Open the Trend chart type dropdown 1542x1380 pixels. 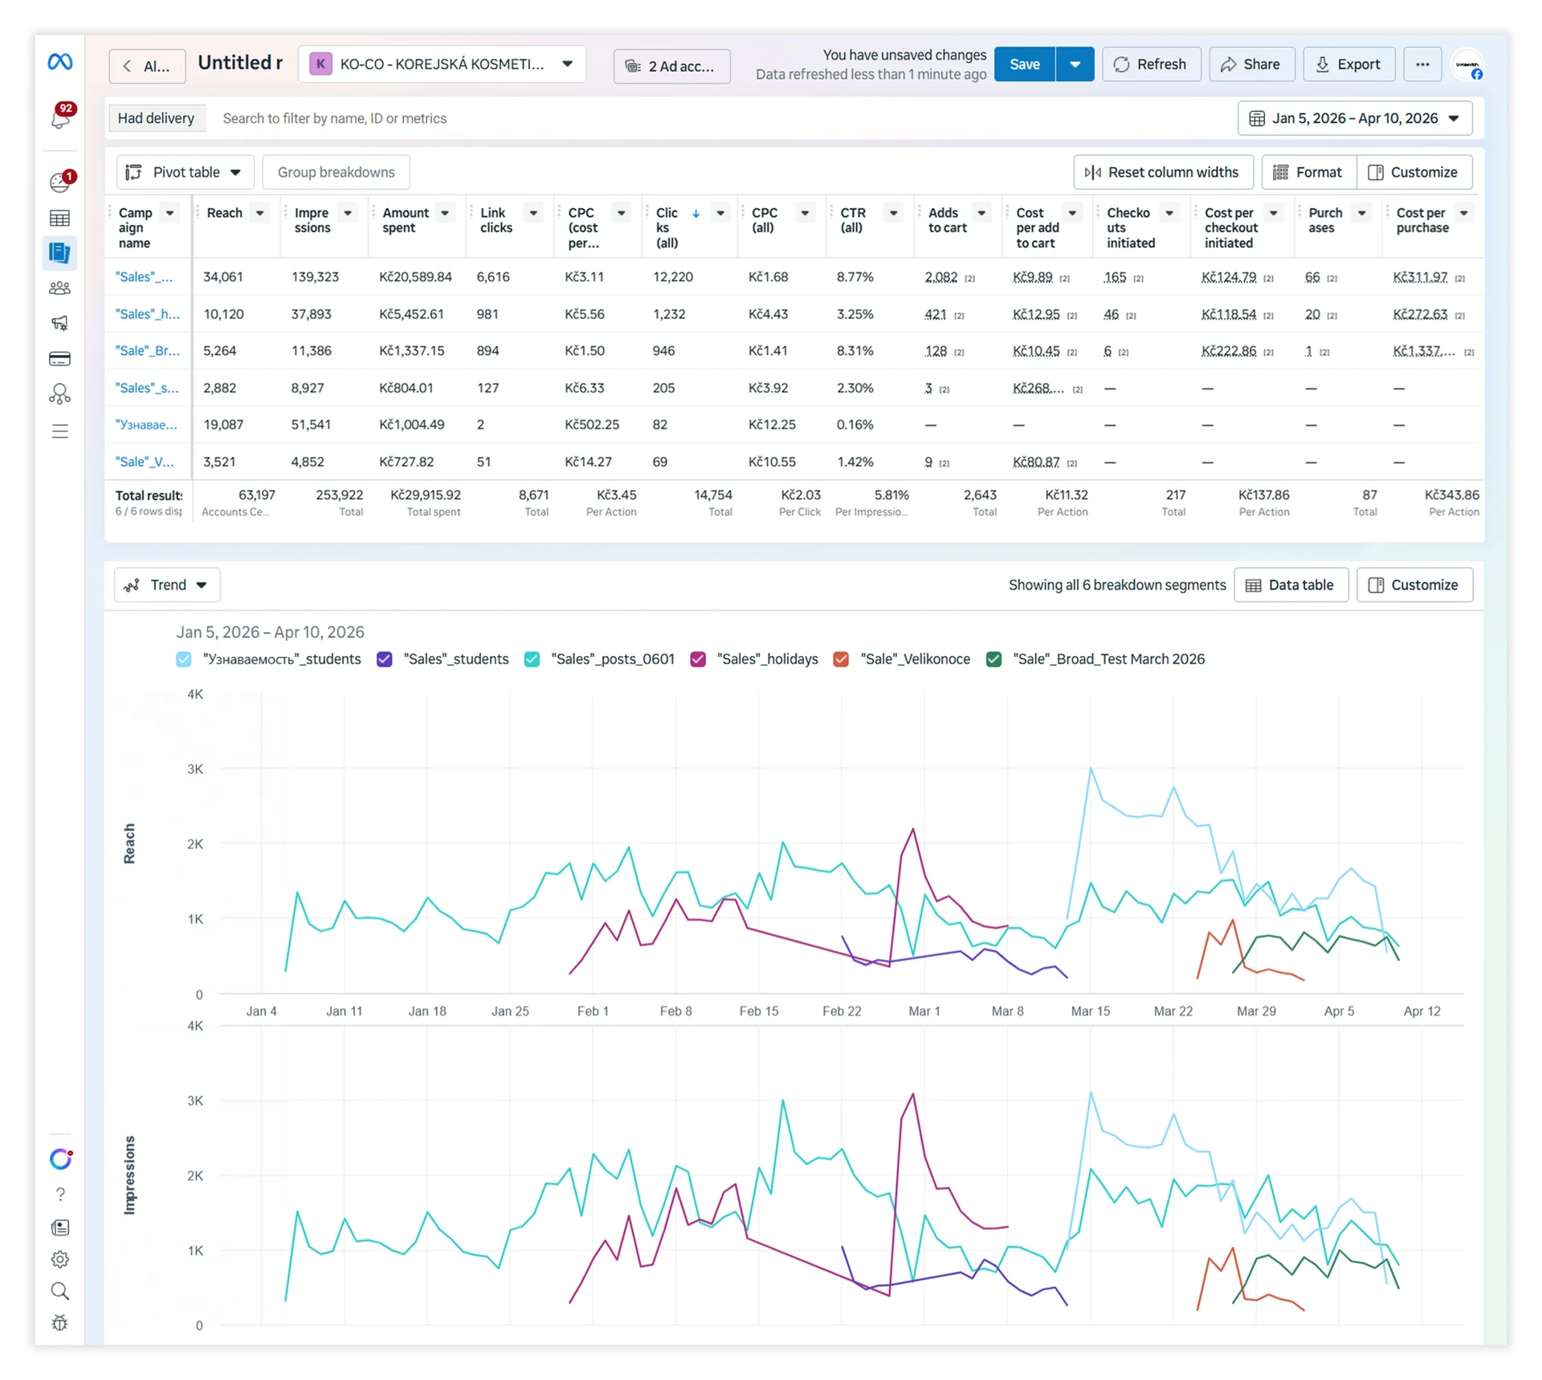[x=167, y=585]
